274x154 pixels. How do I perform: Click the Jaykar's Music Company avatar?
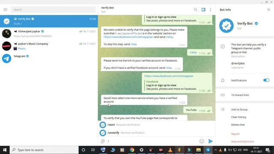coord(7,46)
